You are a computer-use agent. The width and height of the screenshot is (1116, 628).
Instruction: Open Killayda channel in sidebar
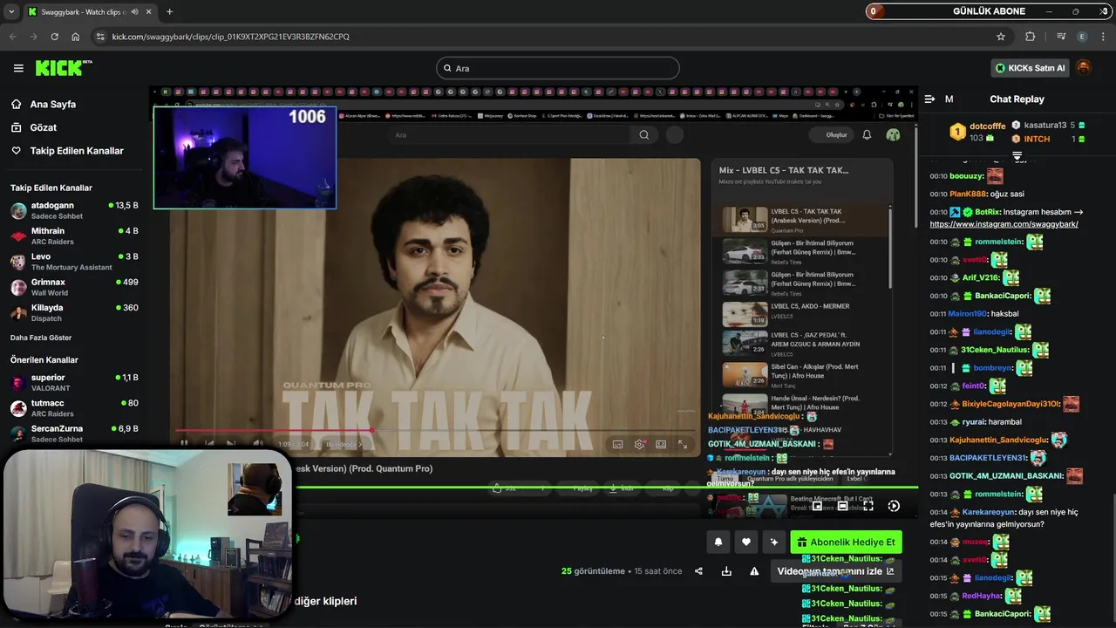pos(74,312)
